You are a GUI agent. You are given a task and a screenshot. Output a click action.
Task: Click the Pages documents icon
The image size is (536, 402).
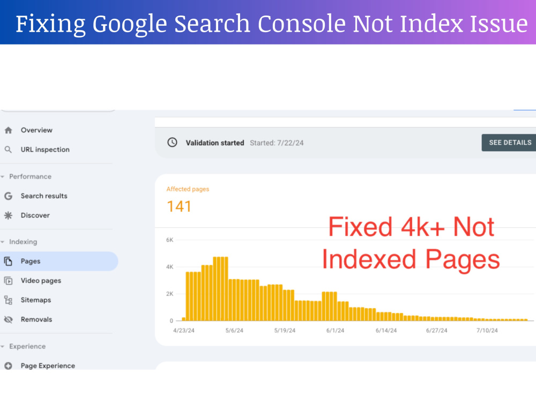pyautogui.click(x=8, y=262)
